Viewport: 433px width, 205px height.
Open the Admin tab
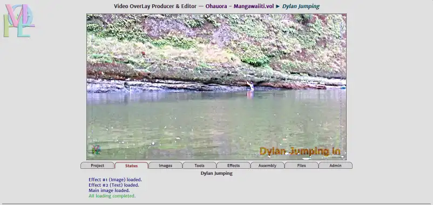[x=335, y=166]
